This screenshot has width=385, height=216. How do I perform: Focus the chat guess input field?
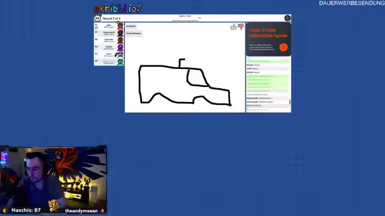point(268,110)
